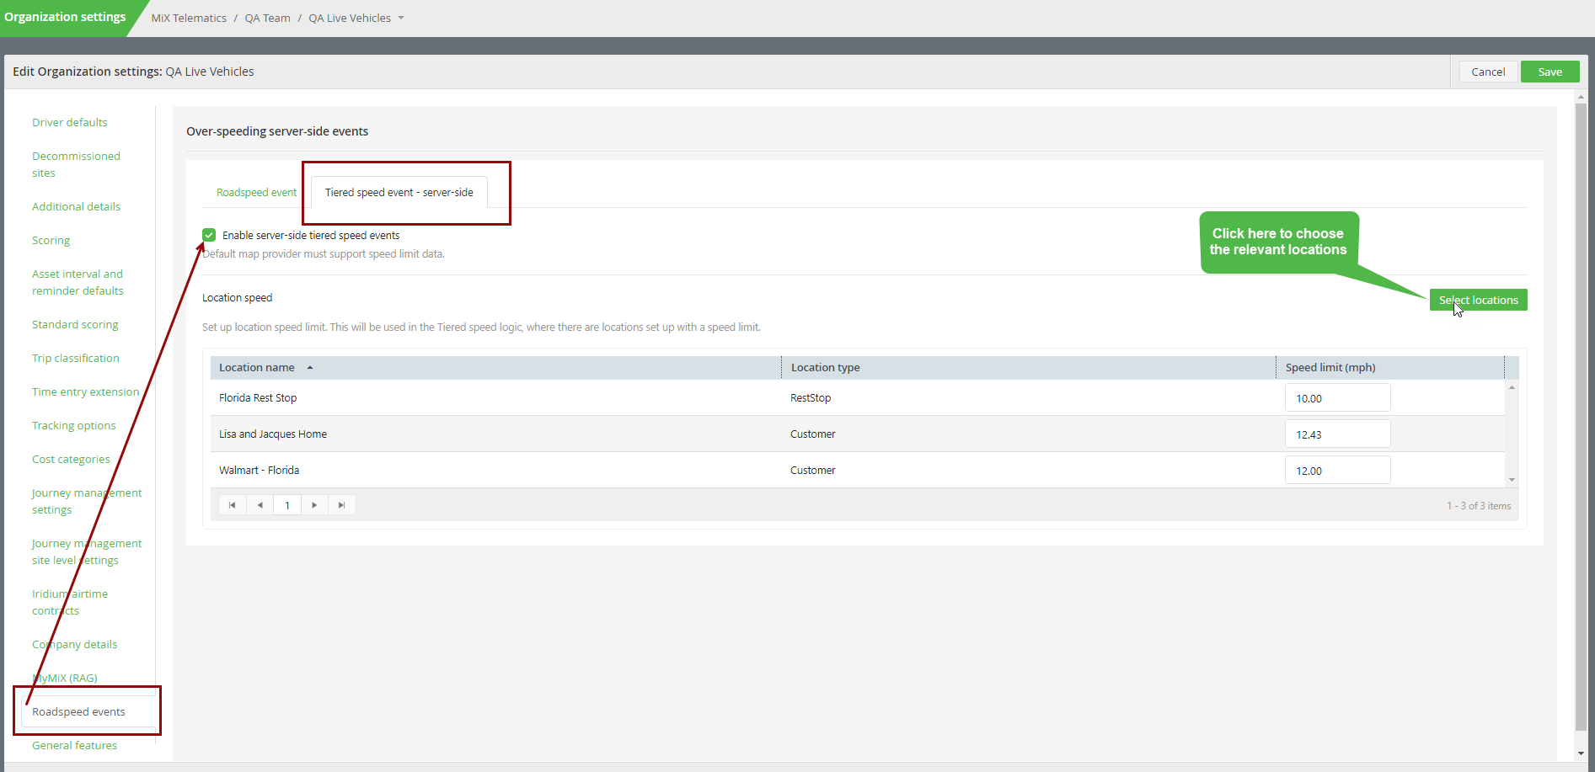Click Customer type in Walmart - Florida row
The image size is (1595, 772).
tap(813, 471)
